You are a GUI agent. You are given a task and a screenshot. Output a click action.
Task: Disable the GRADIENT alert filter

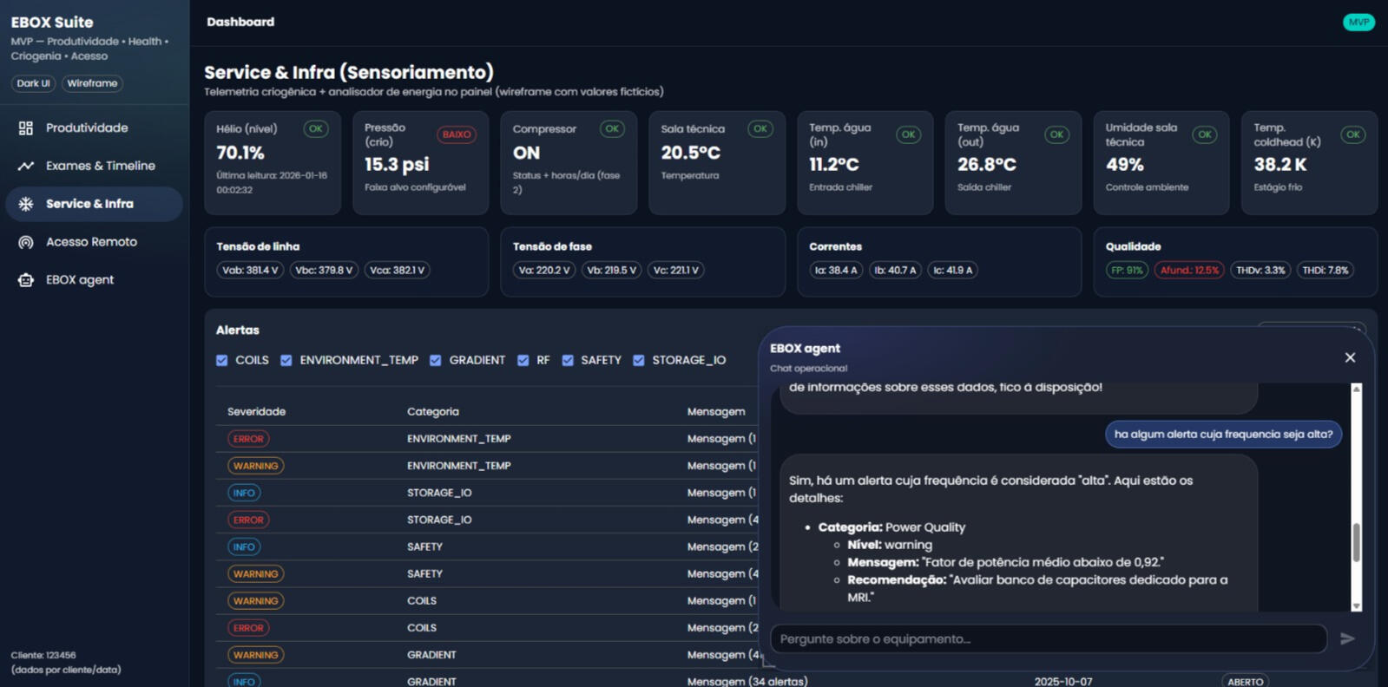[x=436, y=360]
